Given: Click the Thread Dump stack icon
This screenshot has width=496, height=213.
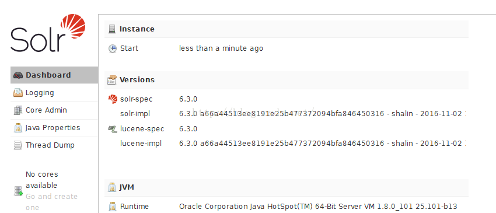Looking at the screenshot, I should pyautogui.click(x=18, y=145).
